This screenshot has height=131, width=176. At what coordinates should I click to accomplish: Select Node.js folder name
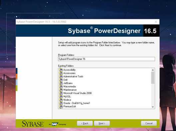[67, 100]
